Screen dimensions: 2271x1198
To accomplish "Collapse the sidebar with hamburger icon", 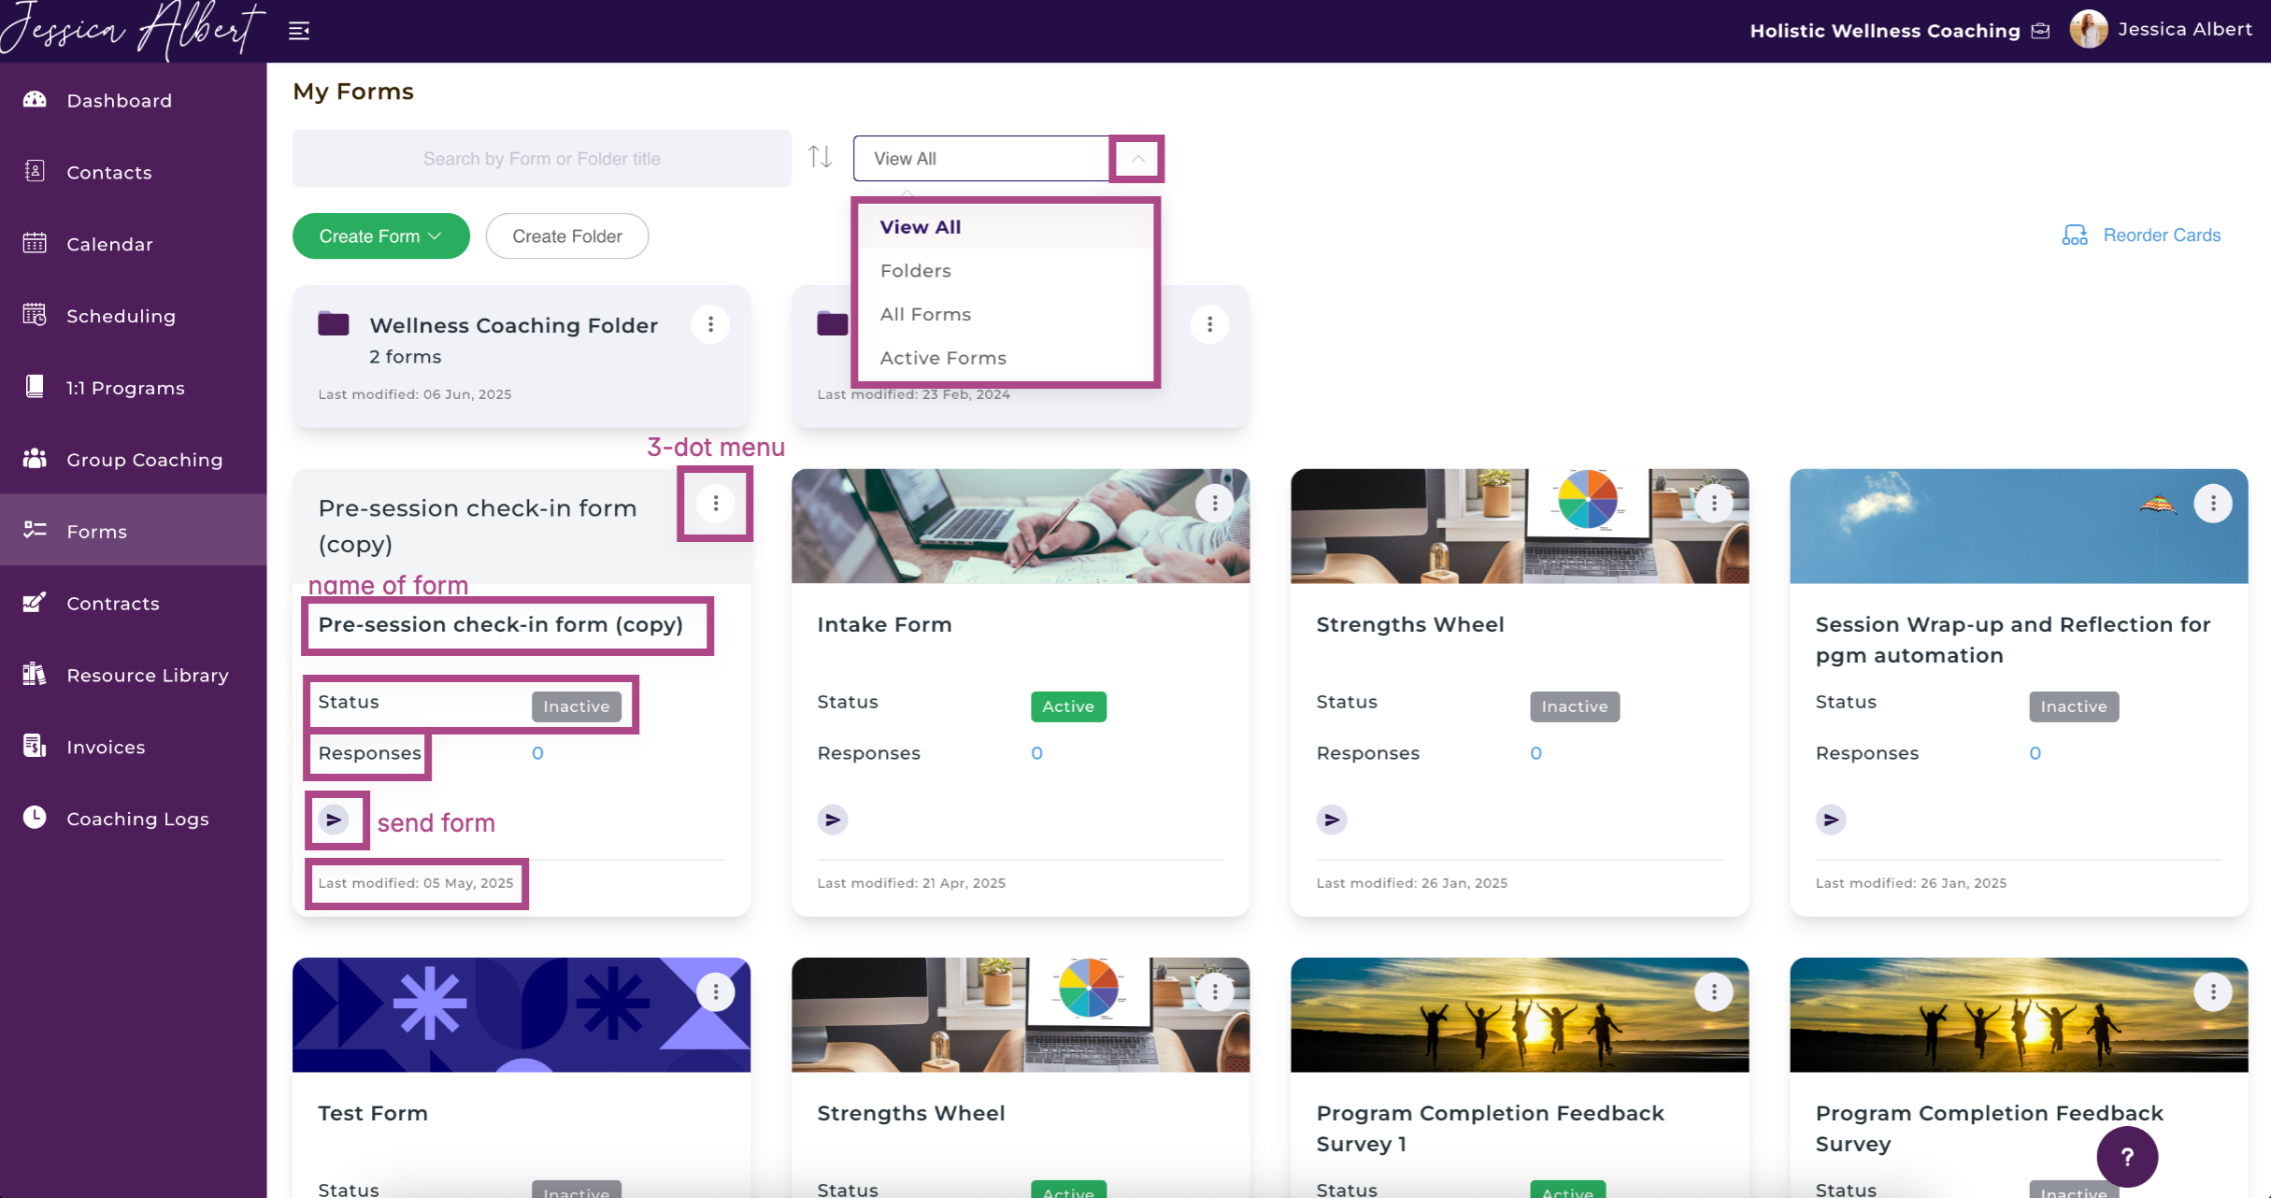I will tap(299, 31).
